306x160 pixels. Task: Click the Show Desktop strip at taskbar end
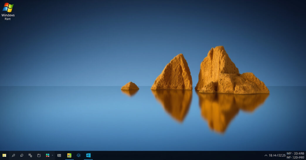(305, 155)
